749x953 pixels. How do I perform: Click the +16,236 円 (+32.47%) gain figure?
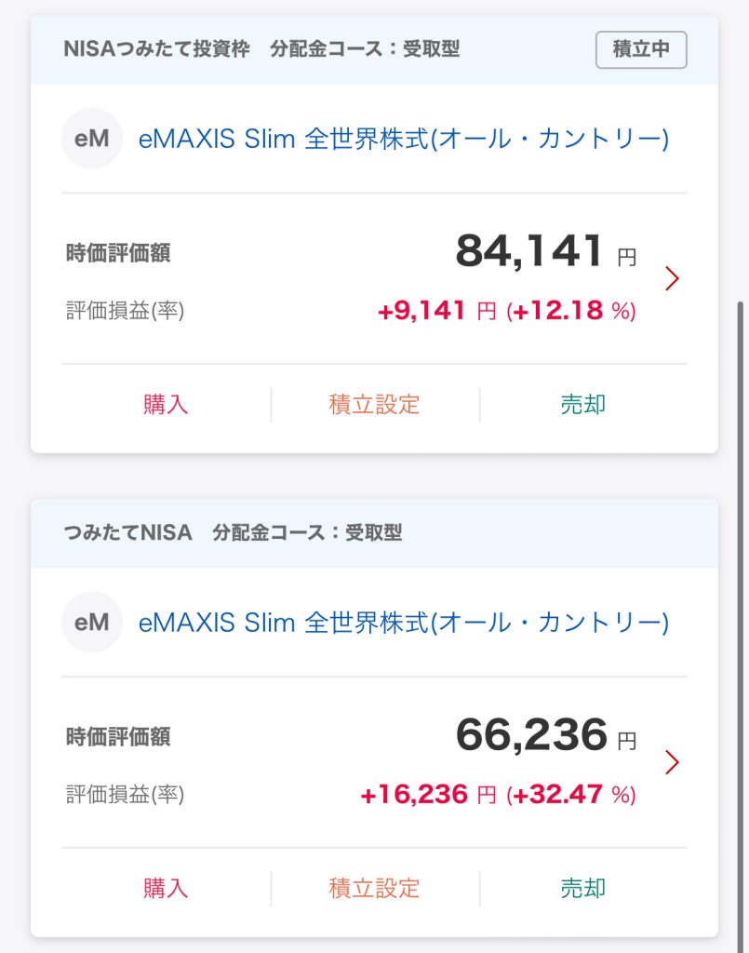(498, 795)
